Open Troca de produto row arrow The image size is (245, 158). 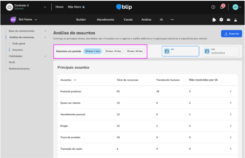pyautogui.click(x=231, y=137)
